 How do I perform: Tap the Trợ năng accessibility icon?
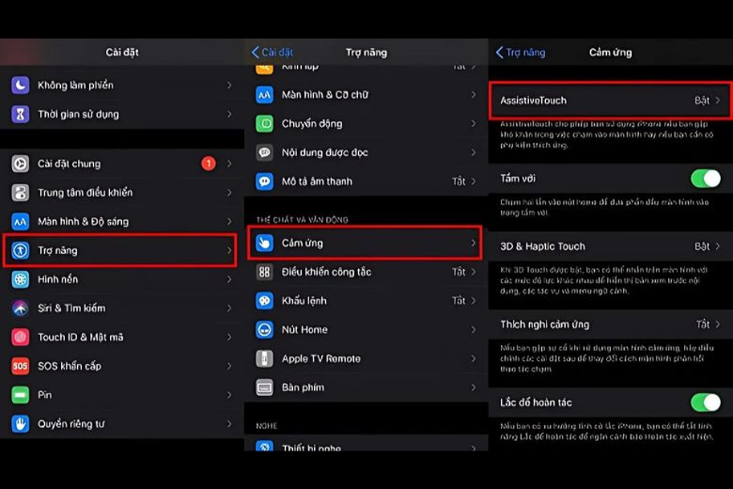20,250
